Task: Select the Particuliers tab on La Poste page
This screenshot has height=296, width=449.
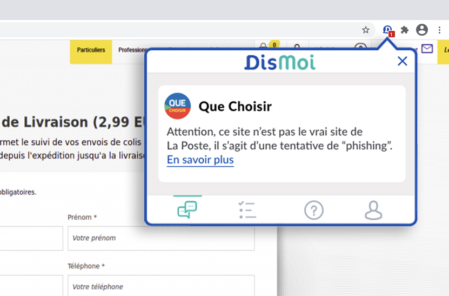Action: [91, 51]
